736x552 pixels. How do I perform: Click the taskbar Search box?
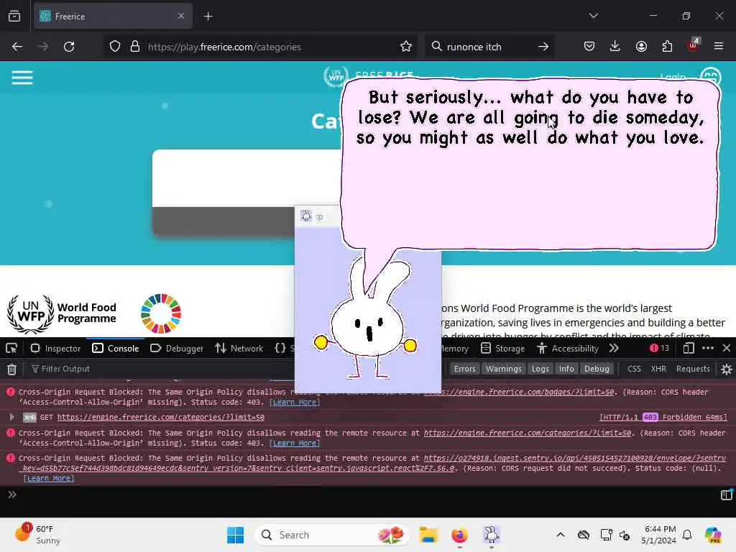pyautogui.click(x=331, y=535)
